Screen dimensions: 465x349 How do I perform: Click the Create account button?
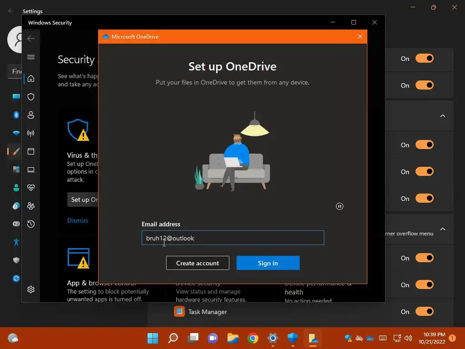(x=198, y=263)
